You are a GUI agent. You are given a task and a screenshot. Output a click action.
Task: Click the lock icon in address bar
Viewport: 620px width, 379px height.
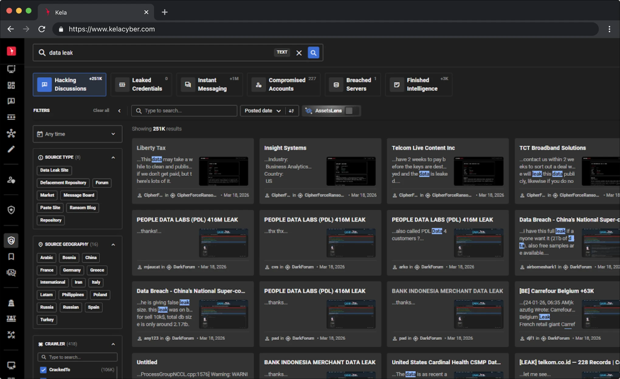click(x=61, y=29)
